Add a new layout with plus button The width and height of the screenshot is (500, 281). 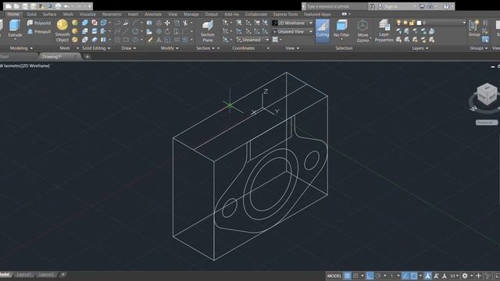tap(62, 275)
